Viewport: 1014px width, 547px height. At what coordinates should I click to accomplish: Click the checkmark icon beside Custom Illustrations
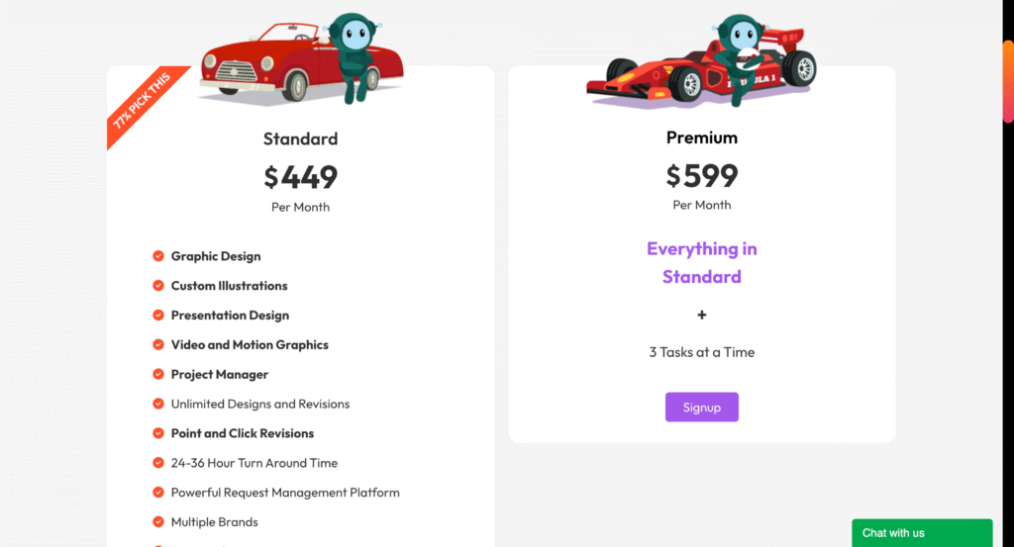point(158,286)
